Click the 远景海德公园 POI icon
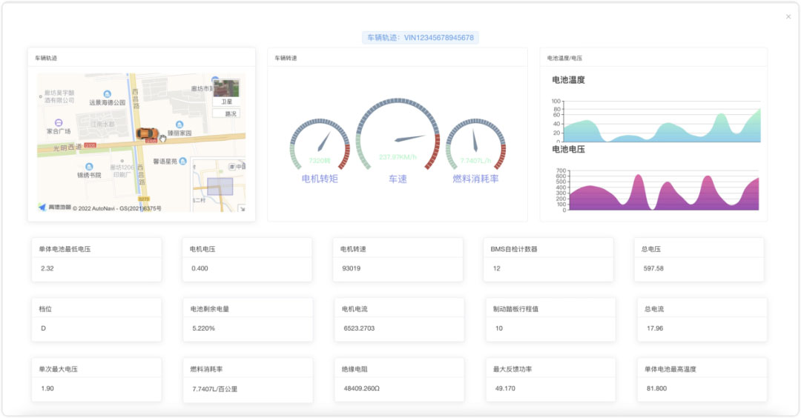 107,94
